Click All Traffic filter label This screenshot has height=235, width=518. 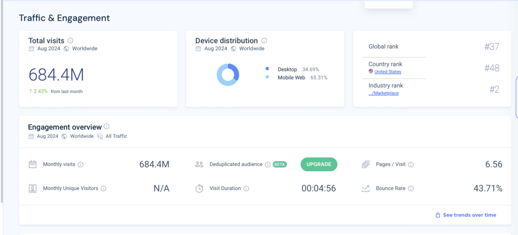coord(116,136)
